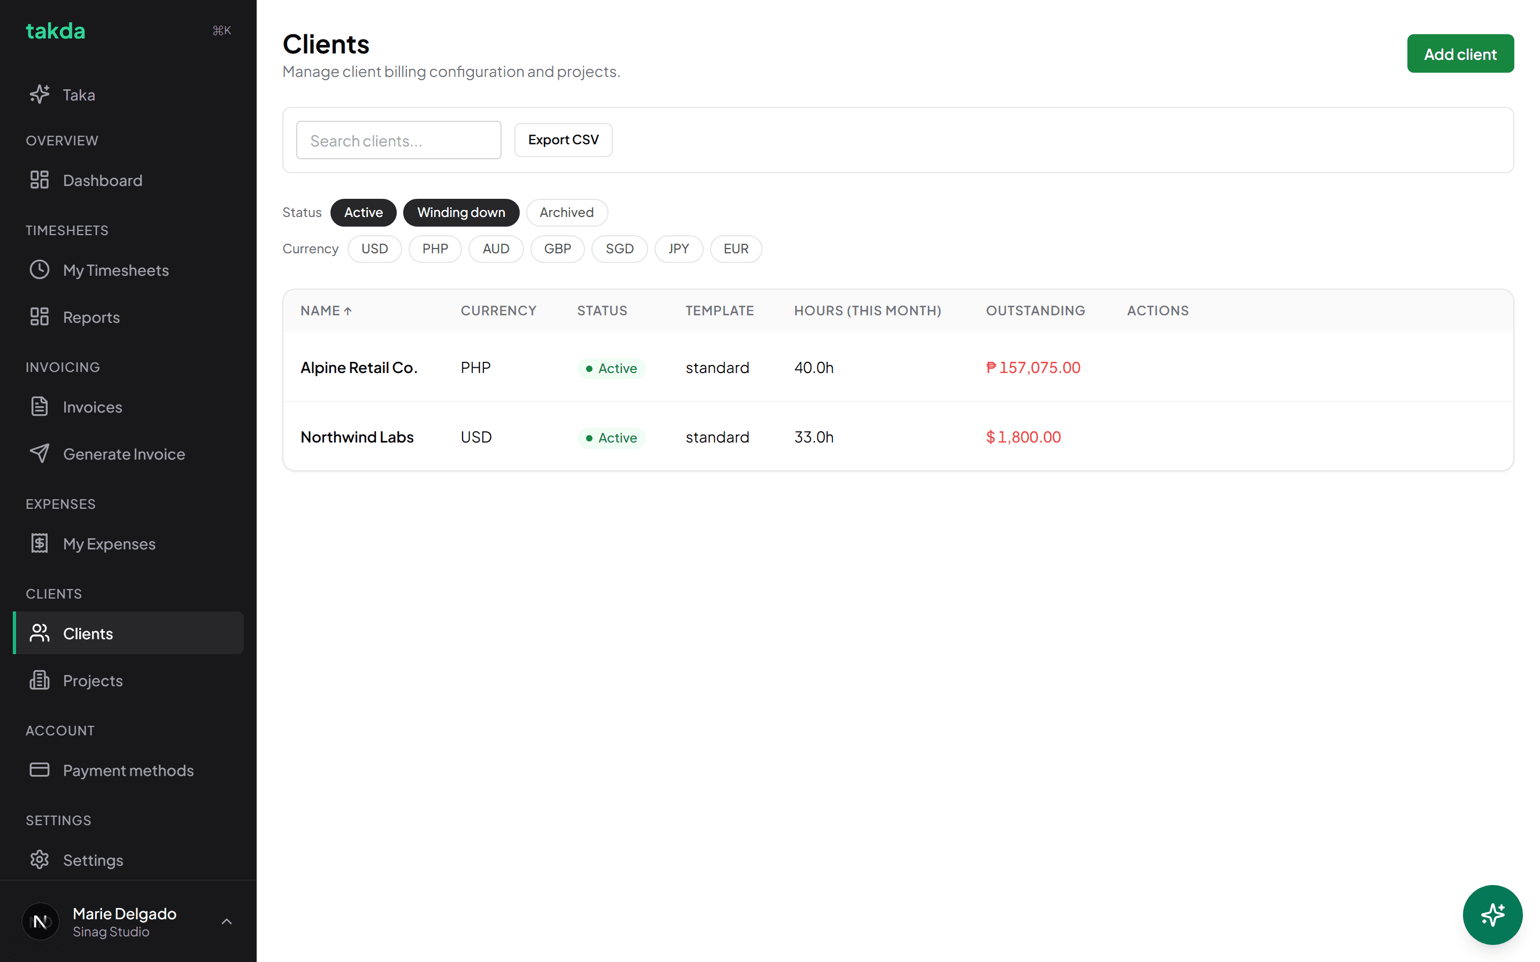Click the $1,800.00 outstanding amount
Viewport: 1540px width, 962px height.
(1023, 437)
